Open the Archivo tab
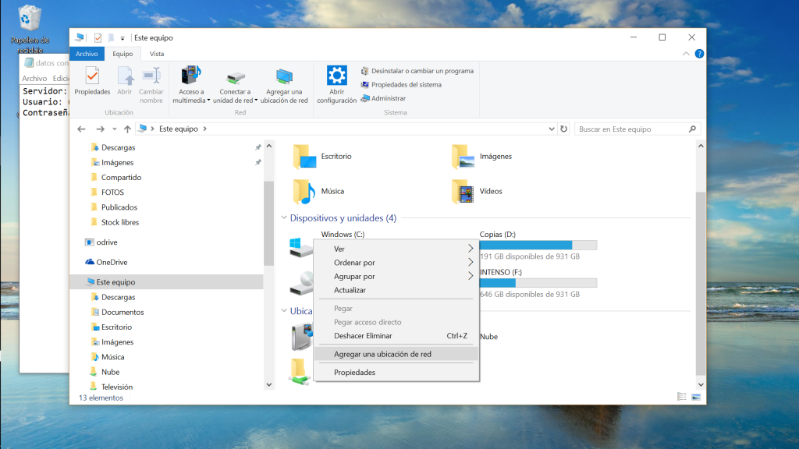 pos(87,54)
